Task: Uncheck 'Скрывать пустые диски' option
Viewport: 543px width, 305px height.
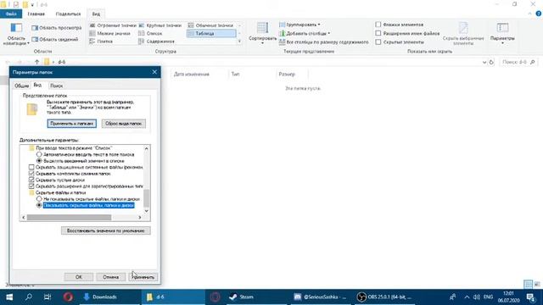Action: (31, 180)
